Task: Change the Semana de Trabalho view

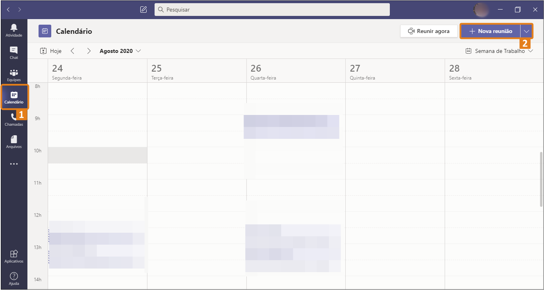Action: [499, 51]
